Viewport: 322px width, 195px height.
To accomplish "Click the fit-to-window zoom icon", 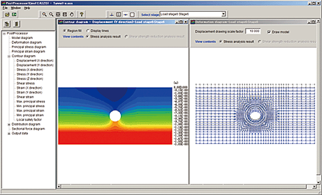I will click(58, 14).
